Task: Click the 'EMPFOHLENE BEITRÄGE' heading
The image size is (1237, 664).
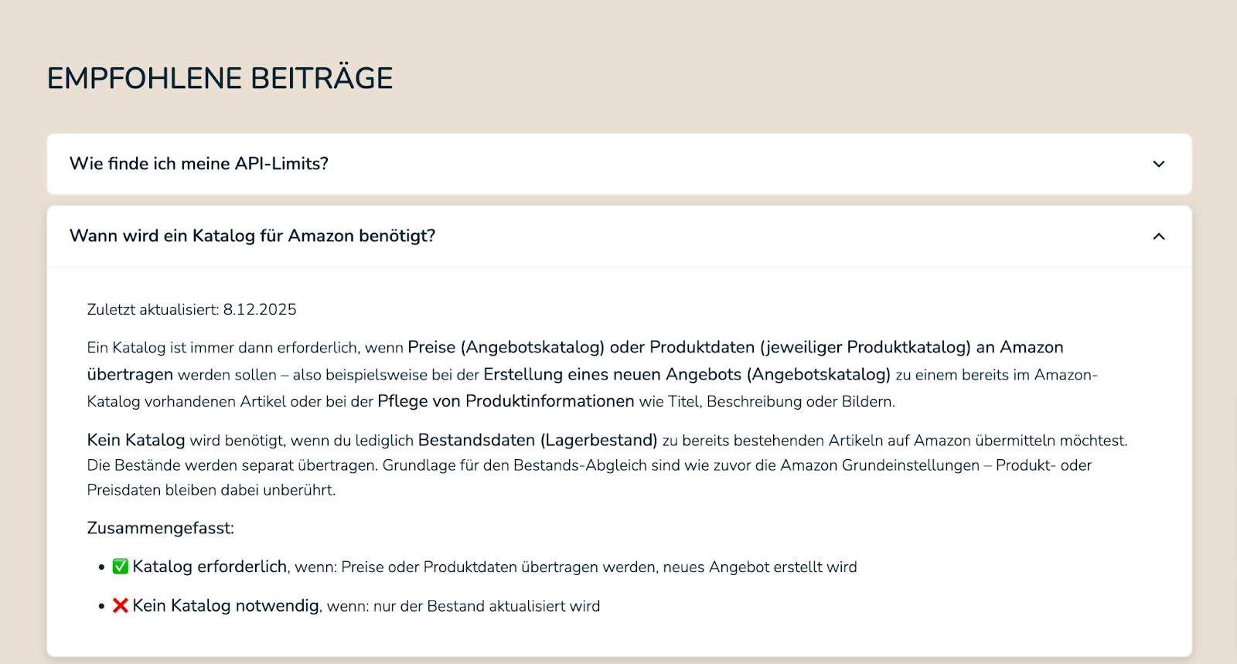Action: (x=220, y=78)
